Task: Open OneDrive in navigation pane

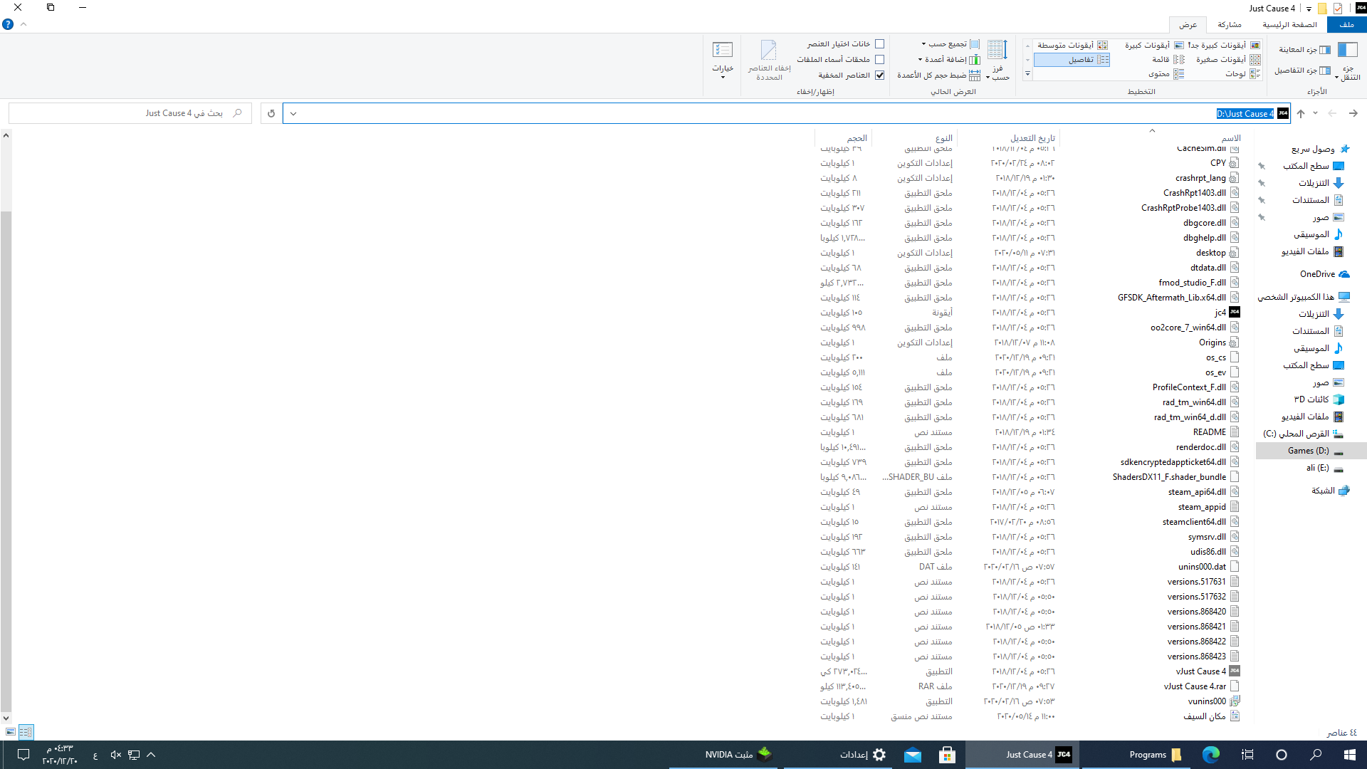Action: 1324,274
